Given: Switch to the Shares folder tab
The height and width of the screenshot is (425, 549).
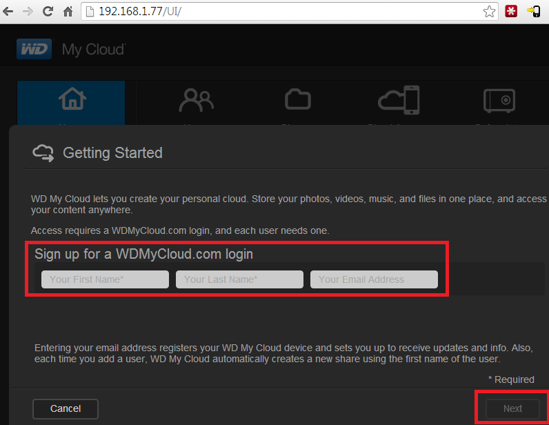Looking at the screenshot, I should (297, 103).
